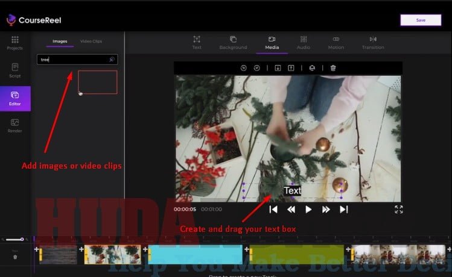Select the olive green timeline clip
This screenshot has height=277, width=452.
(297, 255)
